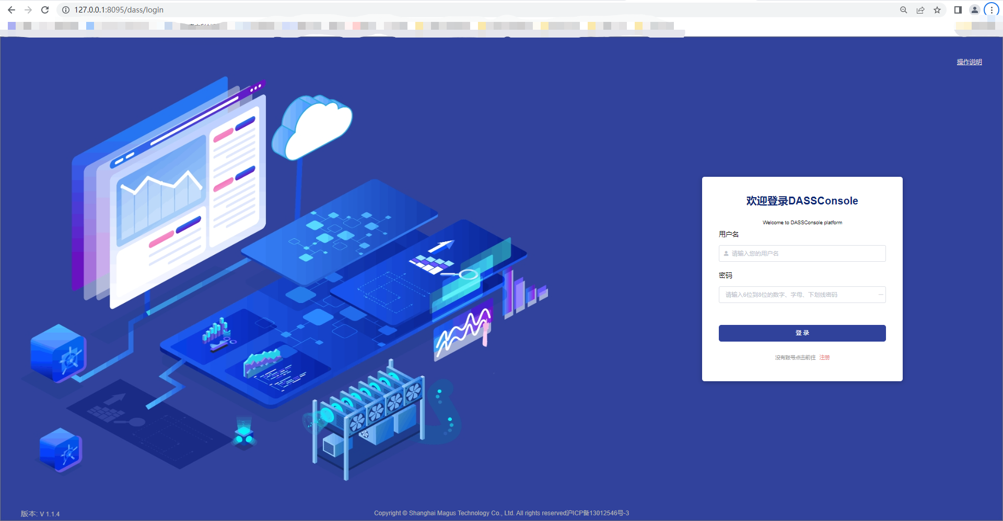Click the site info icon in address bar

click(x=66, y=10)
